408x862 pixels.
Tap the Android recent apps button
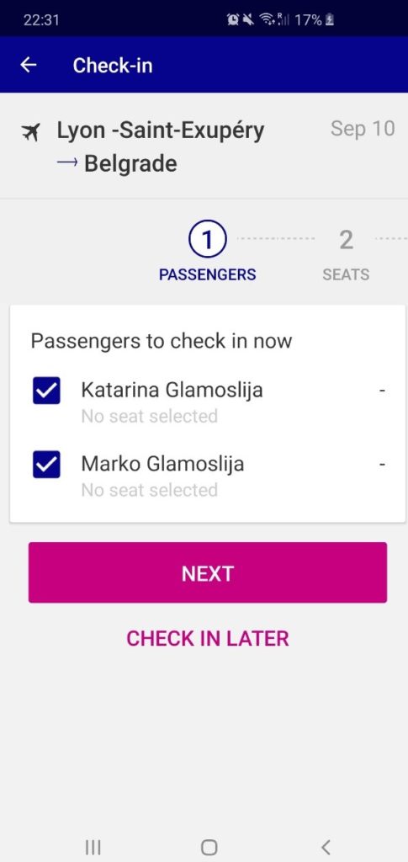(93, 847)
